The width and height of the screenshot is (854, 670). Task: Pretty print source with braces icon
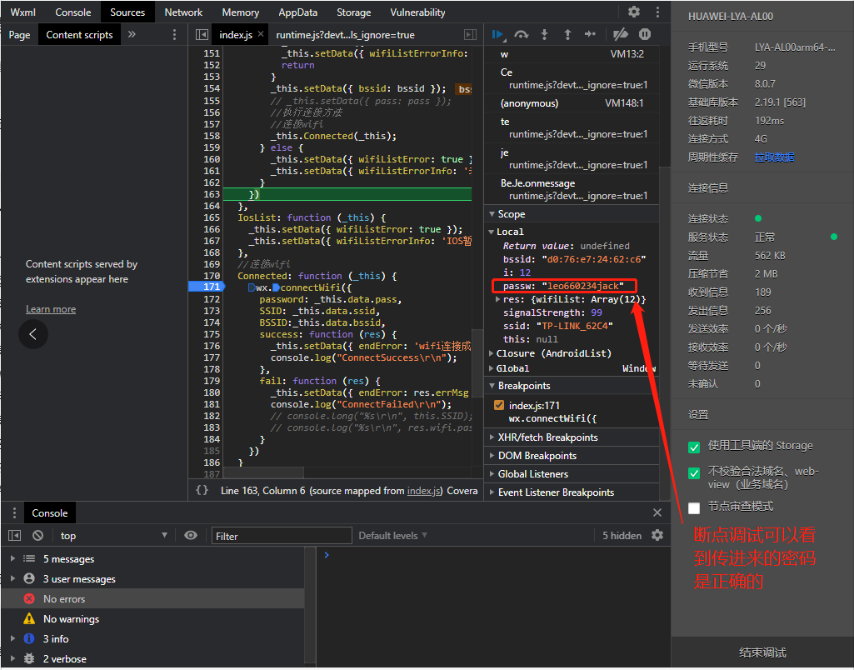coord(202,490)
